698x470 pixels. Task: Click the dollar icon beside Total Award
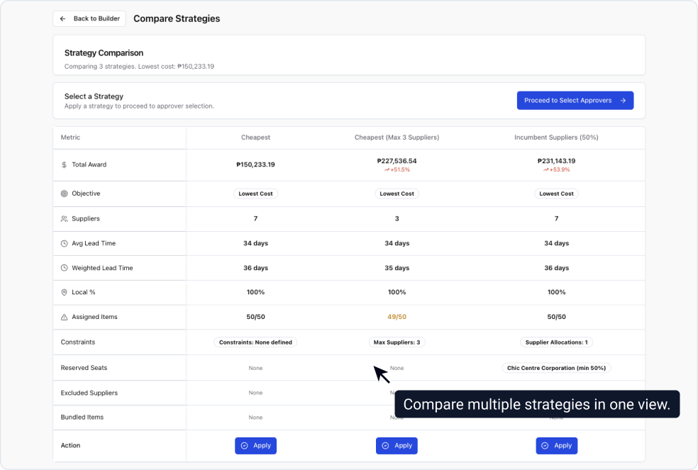(64, 164)
